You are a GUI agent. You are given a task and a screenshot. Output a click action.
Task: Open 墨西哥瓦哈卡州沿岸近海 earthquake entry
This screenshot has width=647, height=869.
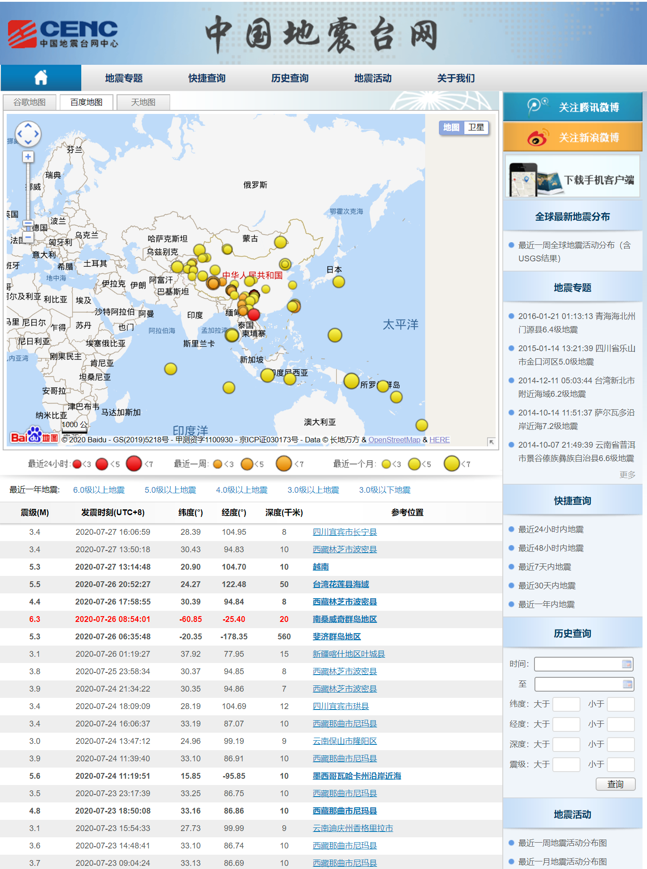click(x=357, y=776)
